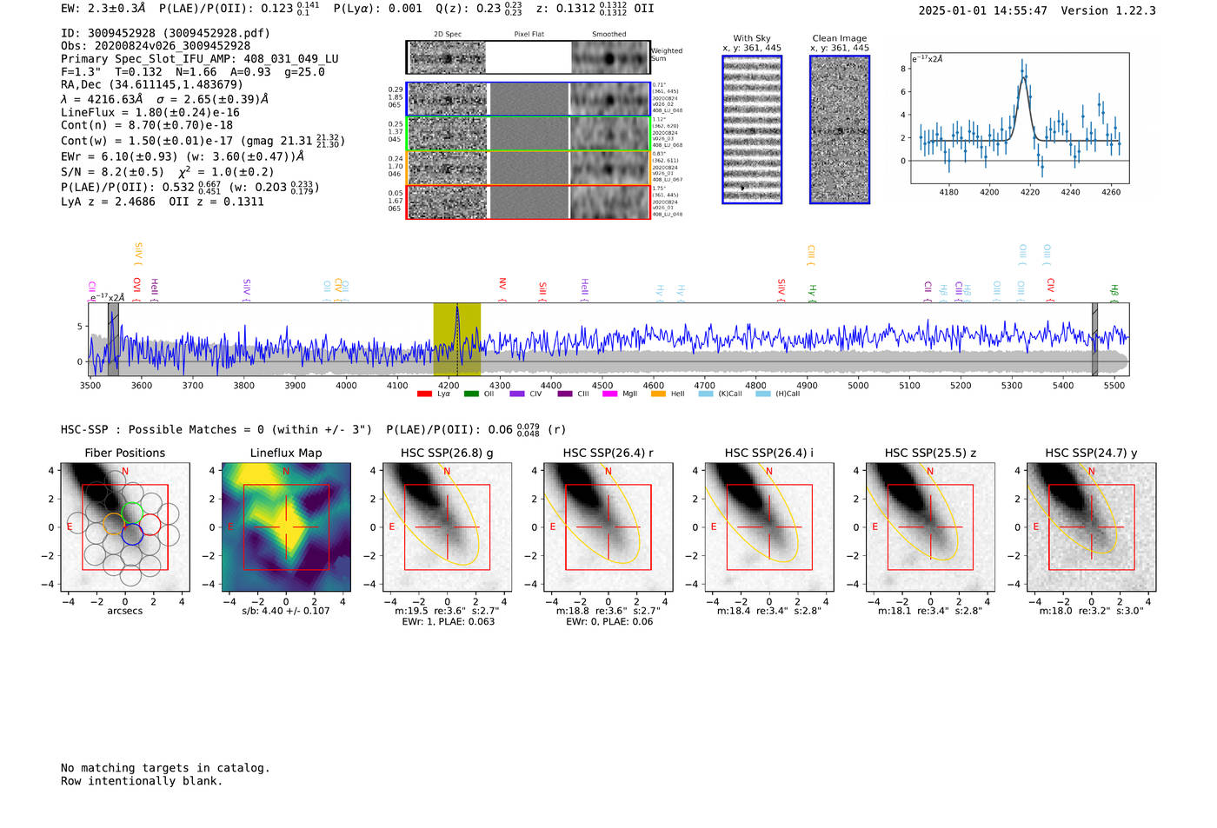Open the HSC SSP(26.4) r image

pos(608,527)
